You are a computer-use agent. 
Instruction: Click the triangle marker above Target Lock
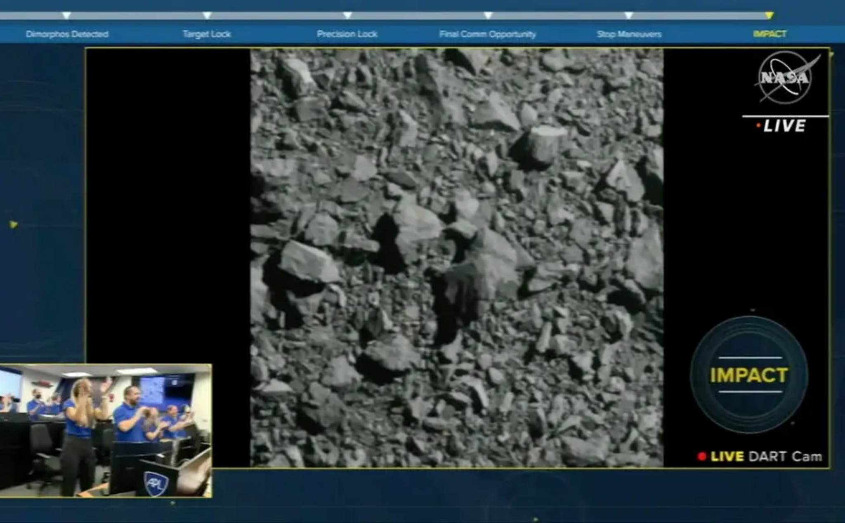click(x=207, y=16)
